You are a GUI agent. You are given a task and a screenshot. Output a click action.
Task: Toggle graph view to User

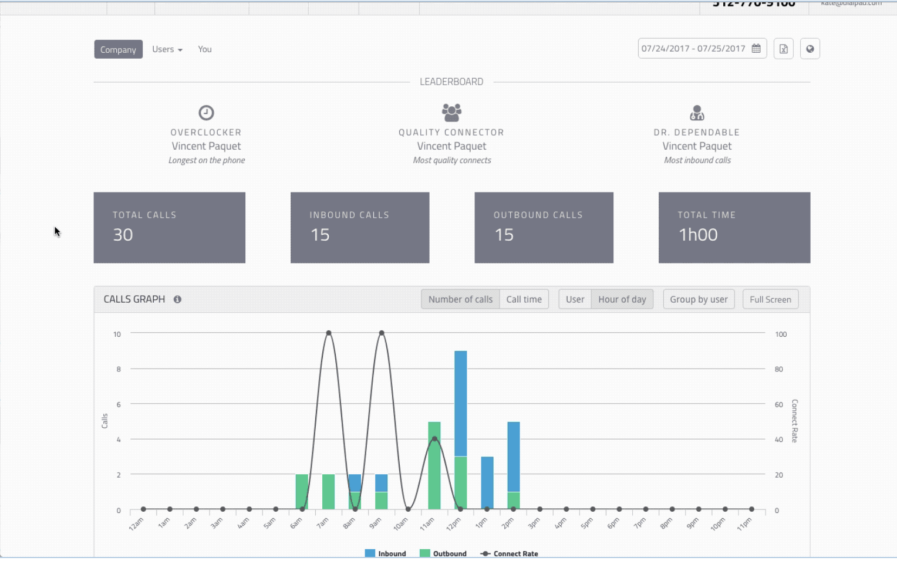click(x=575, y=299)
